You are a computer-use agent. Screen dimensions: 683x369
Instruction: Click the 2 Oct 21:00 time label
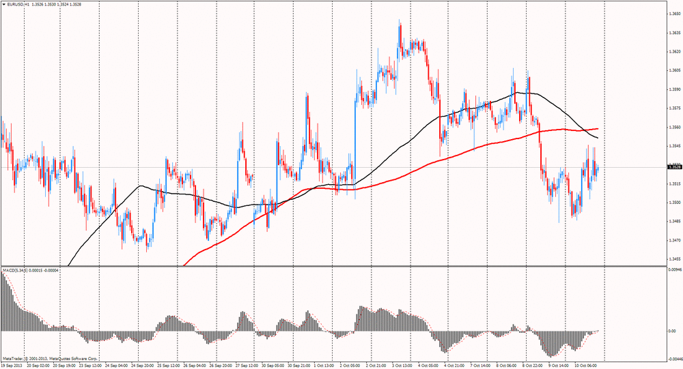(376, 366)
